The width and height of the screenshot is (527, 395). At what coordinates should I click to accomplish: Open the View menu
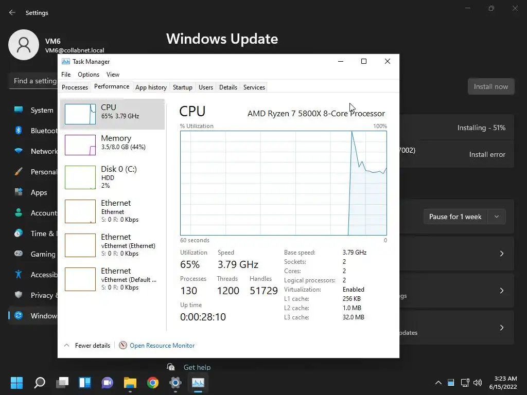point(113,75)
